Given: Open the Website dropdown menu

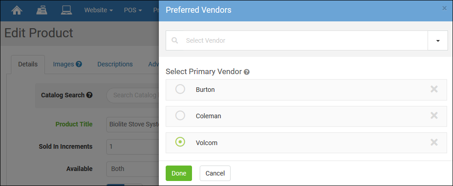Looking at the screenshot, I should tap(98, 10).
